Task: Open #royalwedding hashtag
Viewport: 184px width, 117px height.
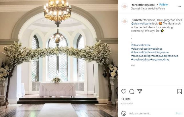Action: point(140,59)
